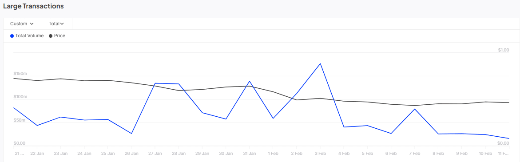Screen dimensions: 520x162
Task: Click the $150m y-axis label
Action: pos(20,73)
